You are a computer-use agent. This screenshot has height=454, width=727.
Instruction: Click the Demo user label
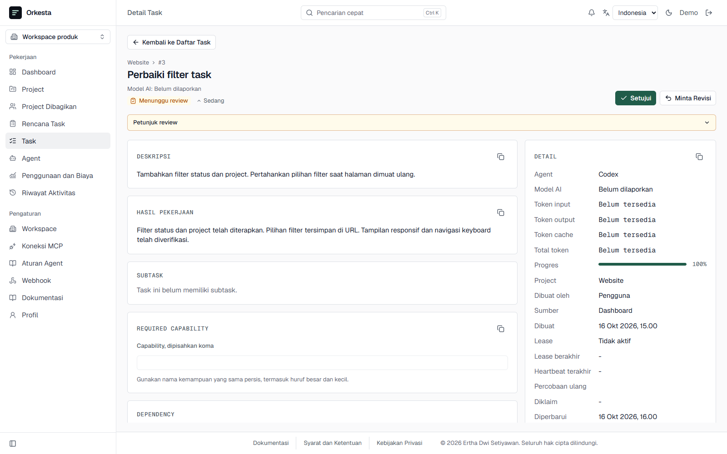tap(689, 13)
